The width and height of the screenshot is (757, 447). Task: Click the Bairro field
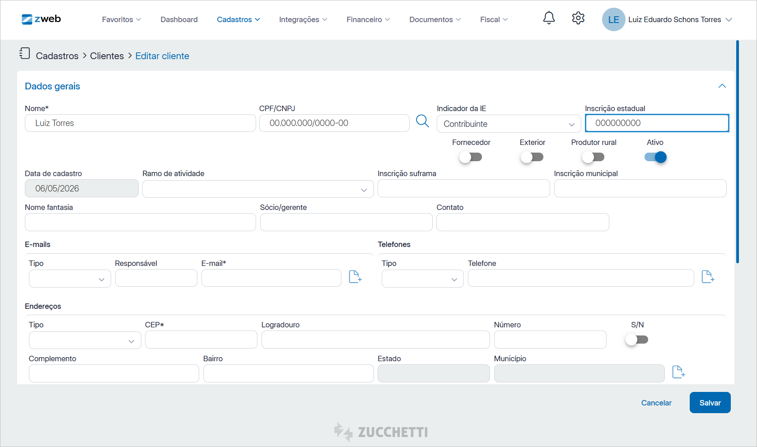pyautogui.click(x=289, y=373)
